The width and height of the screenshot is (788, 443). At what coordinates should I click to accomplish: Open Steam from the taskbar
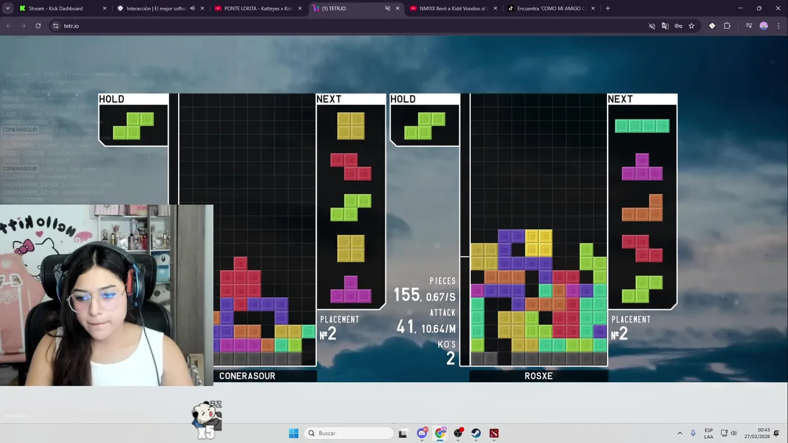point(476,433)
